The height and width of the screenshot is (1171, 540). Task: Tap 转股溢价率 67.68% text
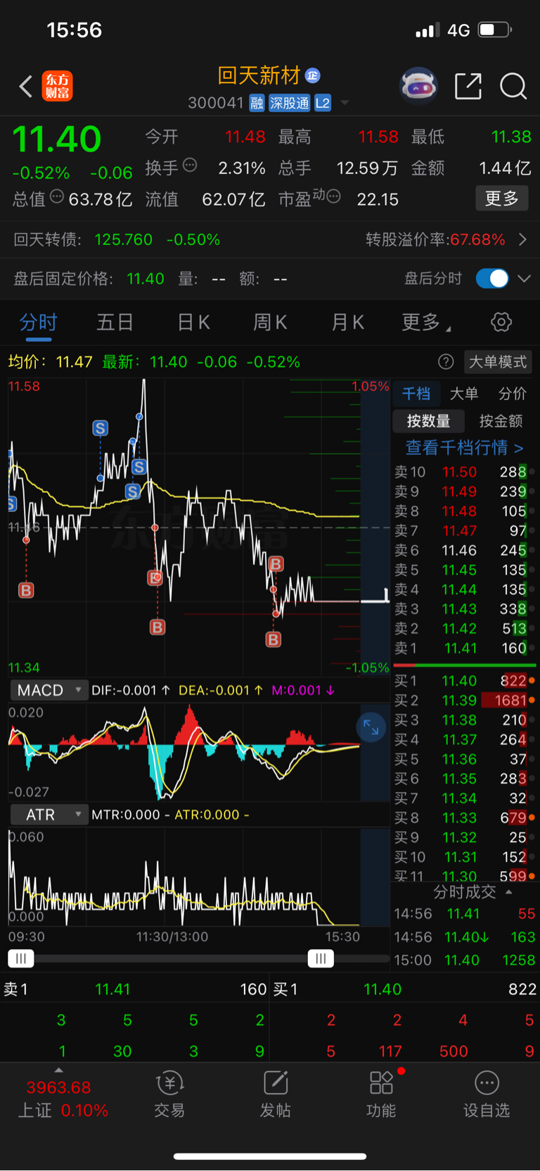(435, 239)
